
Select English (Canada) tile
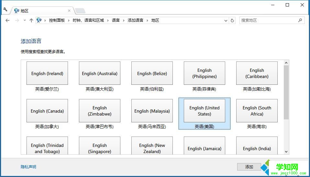(x=47, y=111)
